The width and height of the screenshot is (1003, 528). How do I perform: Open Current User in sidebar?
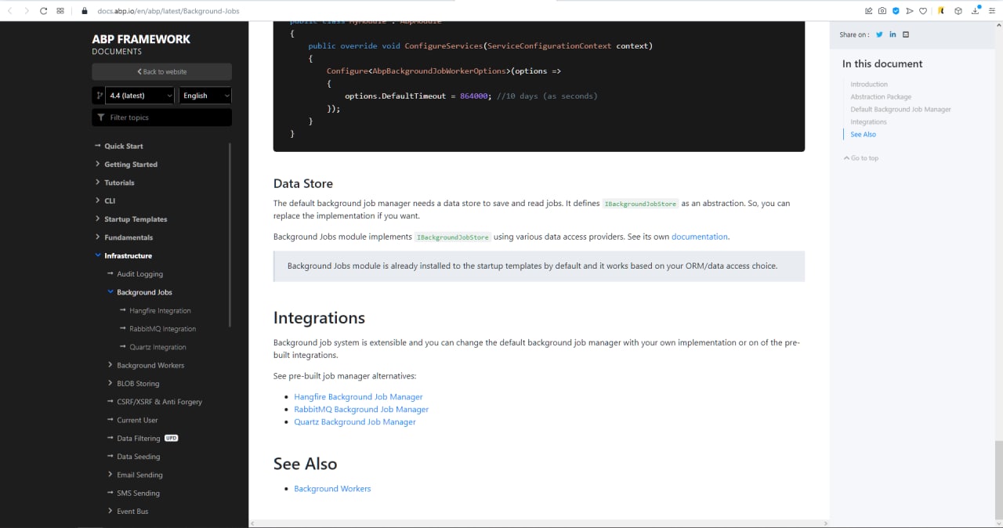137,420
